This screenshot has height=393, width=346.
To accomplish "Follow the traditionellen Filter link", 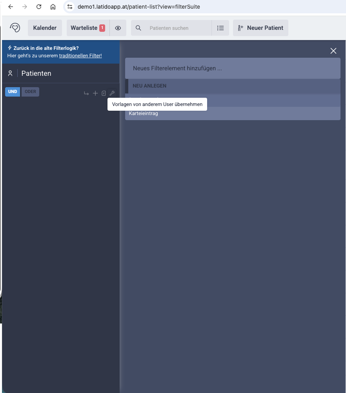I will coord(80,56).
